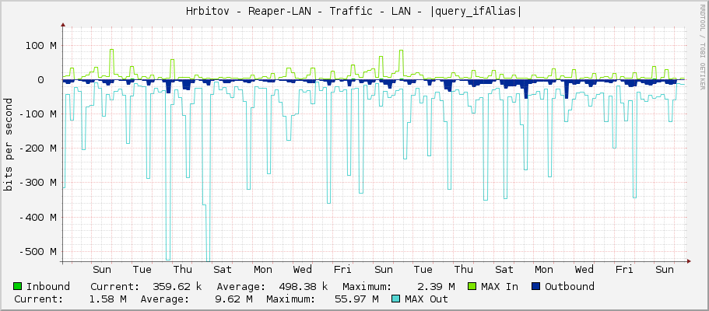Click the '-100 M' y-axis label

37,114
